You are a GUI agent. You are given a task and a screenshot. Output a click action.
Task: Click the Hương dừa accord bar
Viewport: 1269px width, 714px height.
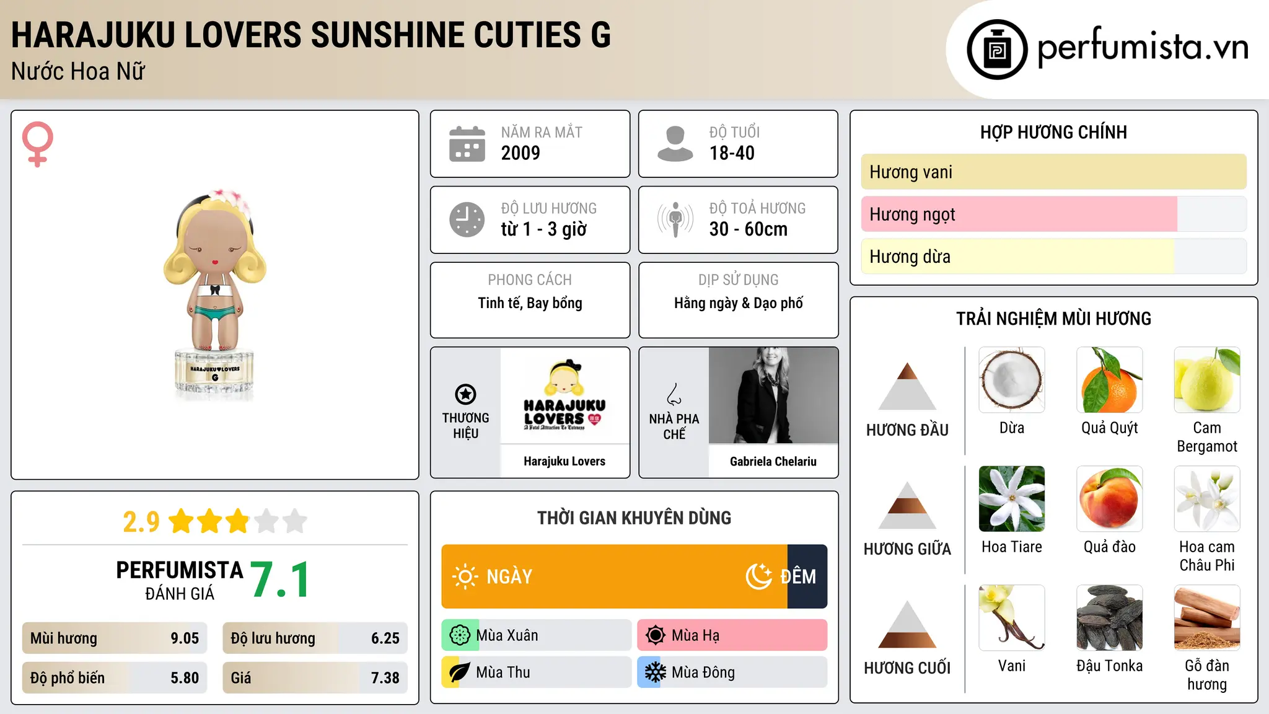[1053, 257]
